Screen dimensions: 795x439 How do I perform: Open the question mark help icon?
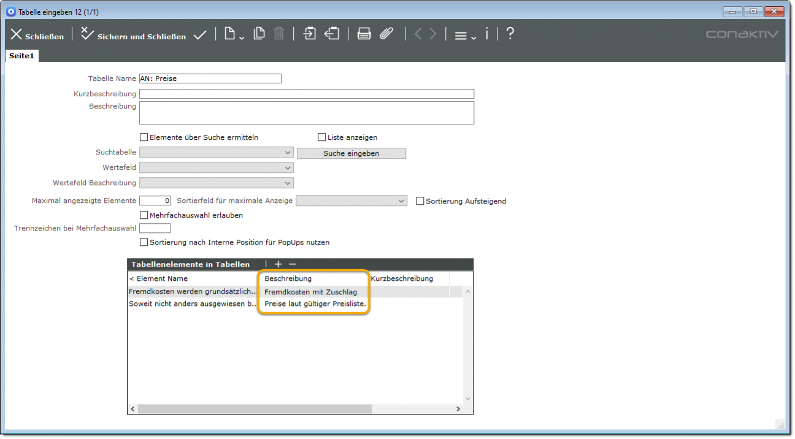[x=510, y=34]
